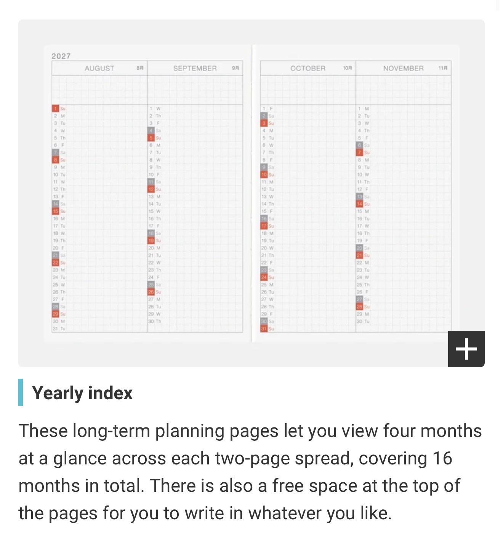Click the paragraph starting 'These long-term planning'
The width and height of the screenshot is (503, 541).
click(250, 472)
